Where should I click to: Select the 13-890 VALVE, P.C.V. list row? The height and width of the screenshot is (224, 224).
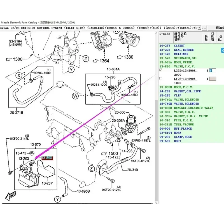tap(192, 66)
